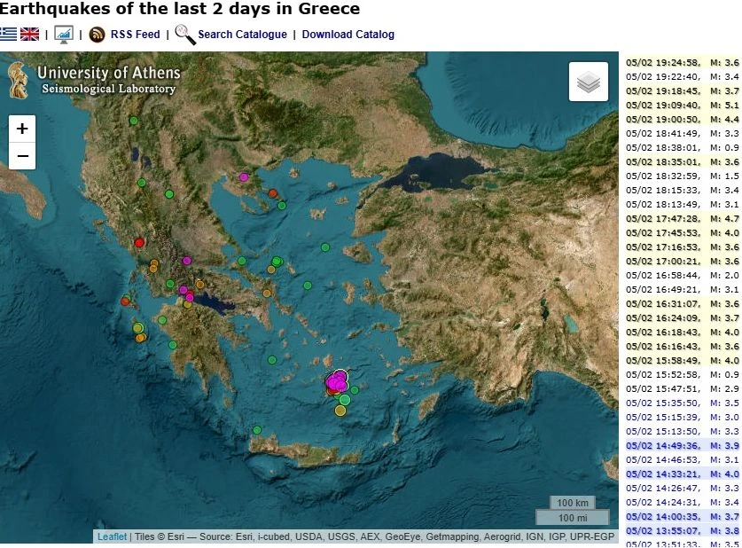Image resolution: width=742 pixels, height=548 pixels.
Task: Open the Leaflet attribution link
Action: [113, 536]
